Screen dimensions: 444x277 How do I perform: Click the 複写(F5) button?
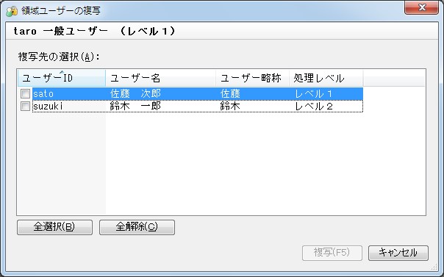[332, 253]
